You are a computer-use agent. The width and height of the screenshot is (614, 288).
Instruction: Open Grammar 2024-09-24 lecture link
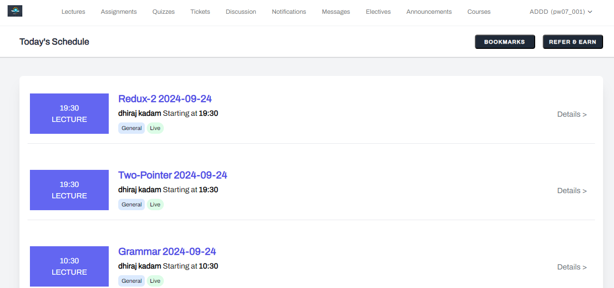tap(167, 251)
